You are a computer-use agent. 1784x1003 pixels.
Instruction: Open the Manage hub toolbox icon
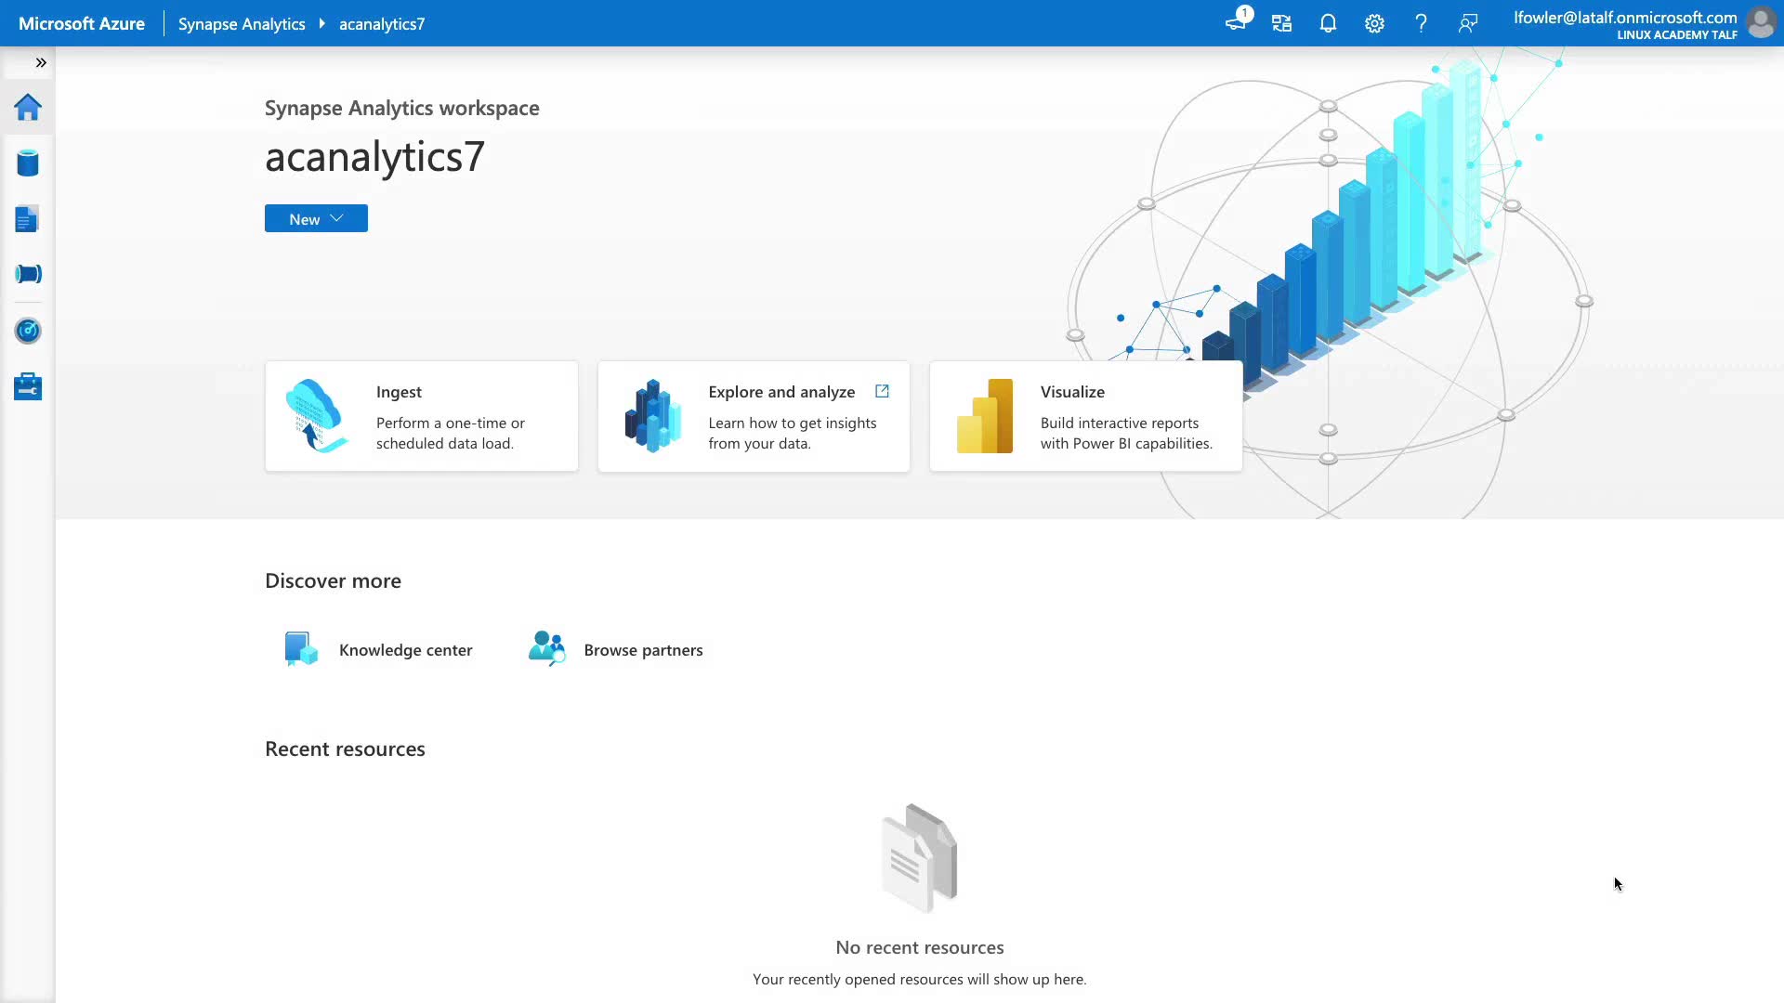click(28, 386)
